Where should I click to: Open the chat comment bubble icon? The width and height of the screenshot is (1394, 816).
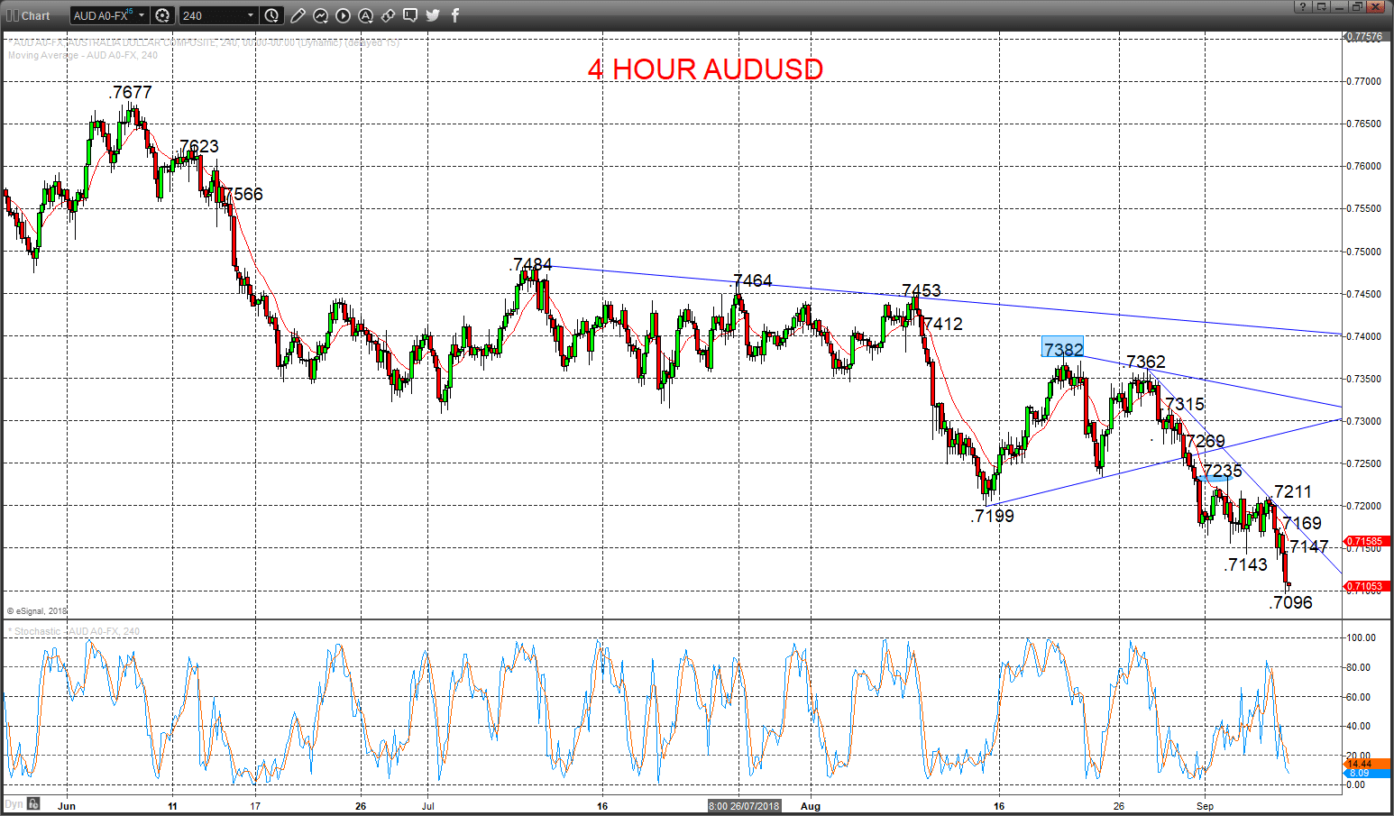(x=410, y=15)
